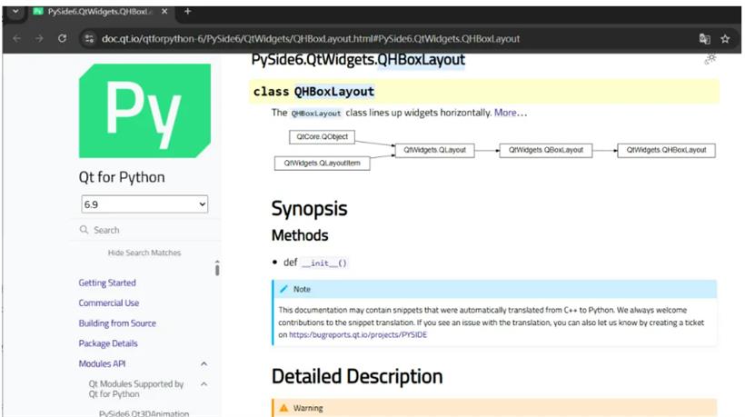The image size is (745, 417).
Task: Click the Warning triangle icon
Action: click(x=284, y=408)
